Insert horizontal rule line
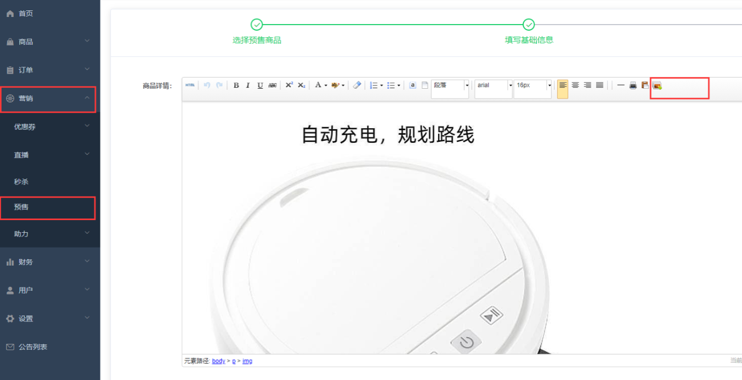The image size is (742, 380). click(x=621, y=85)
